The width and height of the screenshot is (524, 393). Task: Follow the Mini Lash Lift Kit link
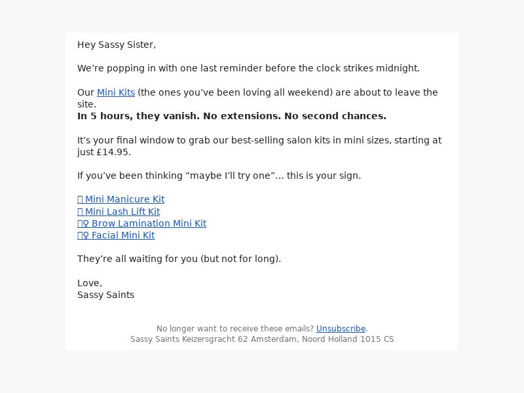119,212
